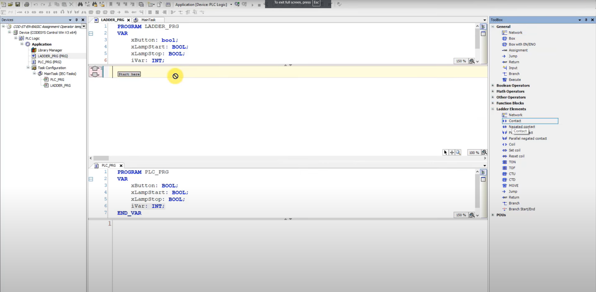Open the Application device dropdown in the toolbar
Image resolution: width=596 pixels, height=292 pixels.
(x=231, y=4)
